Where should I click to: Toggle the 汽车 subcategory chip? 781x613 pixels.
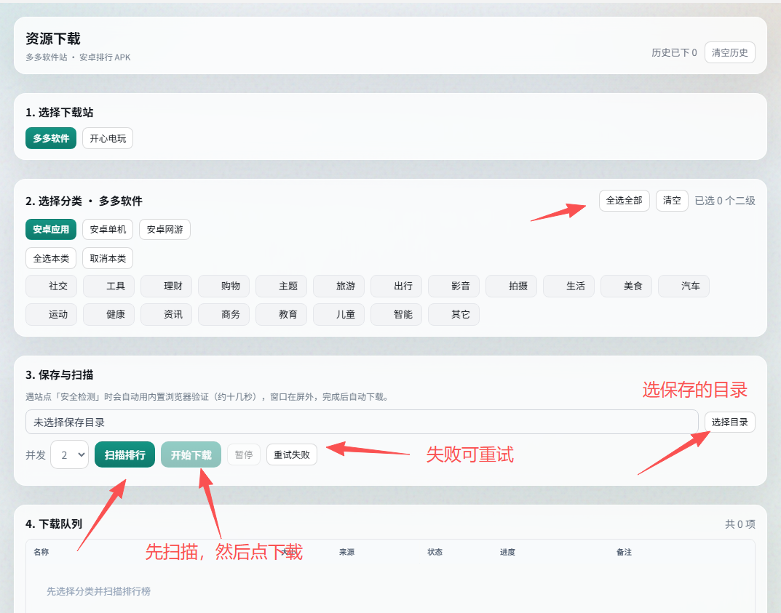pos(684,286)
